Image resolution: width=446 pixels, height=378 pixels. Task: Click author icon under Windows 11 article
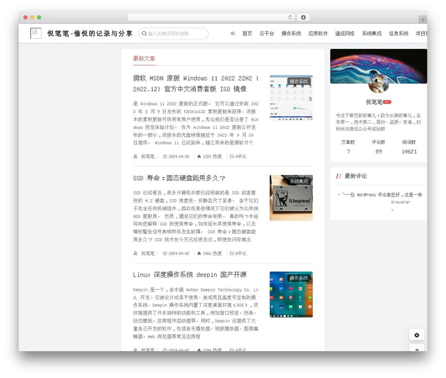click(x=135, y=157)
